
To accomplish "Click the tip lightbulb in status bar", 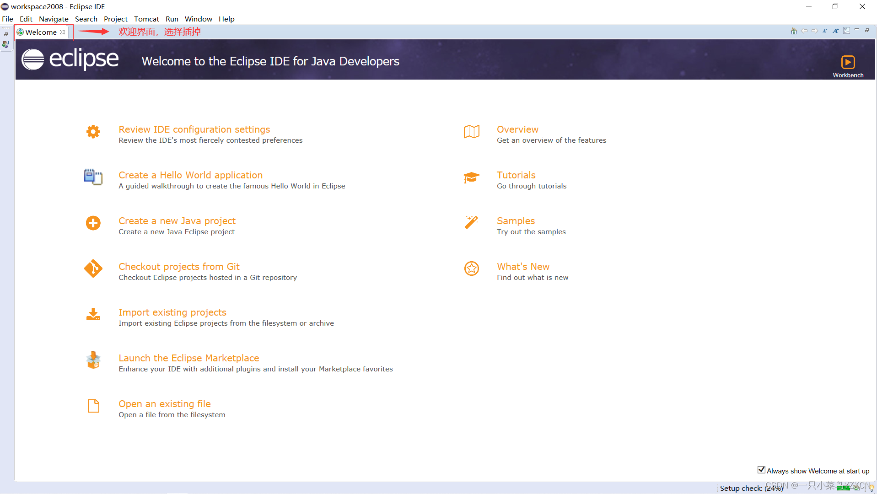I will [x=872, y=489].
